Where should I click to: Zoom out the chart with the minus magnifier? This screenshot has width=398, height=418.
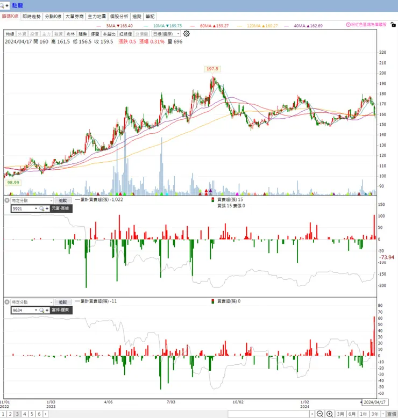click(320, 414)
